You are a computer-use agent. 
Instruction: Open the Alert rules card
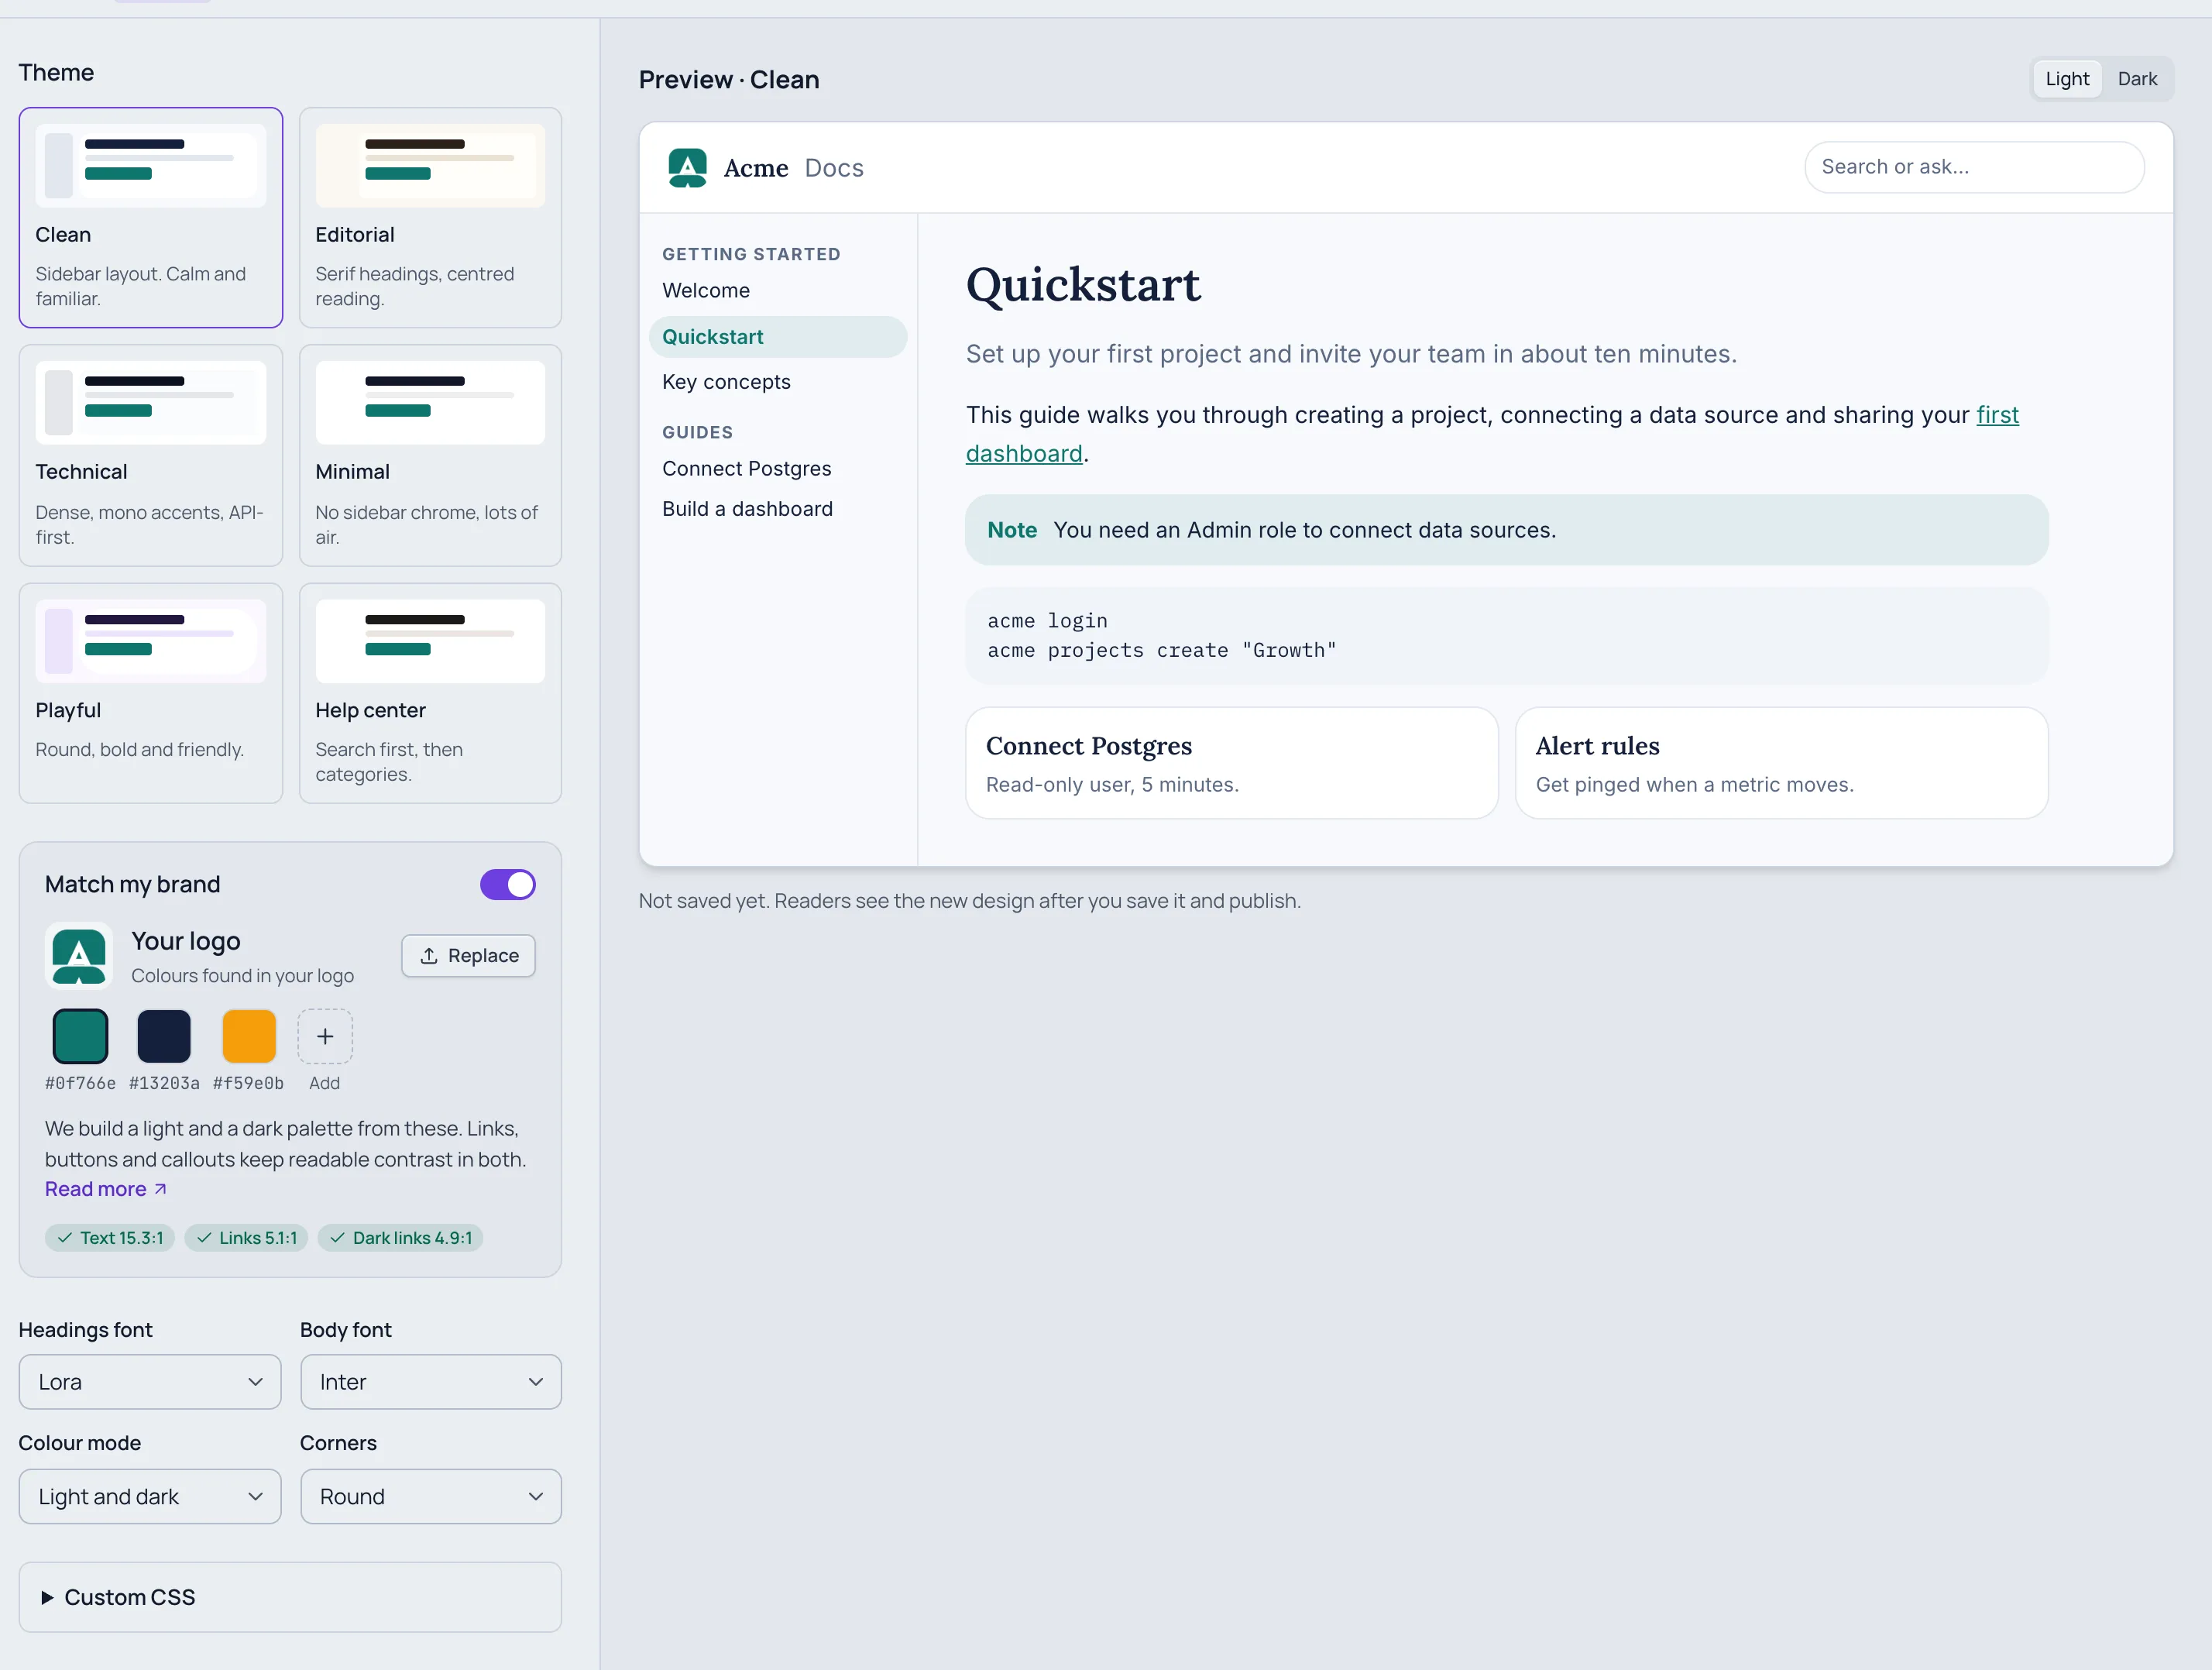coord(1782,764)
